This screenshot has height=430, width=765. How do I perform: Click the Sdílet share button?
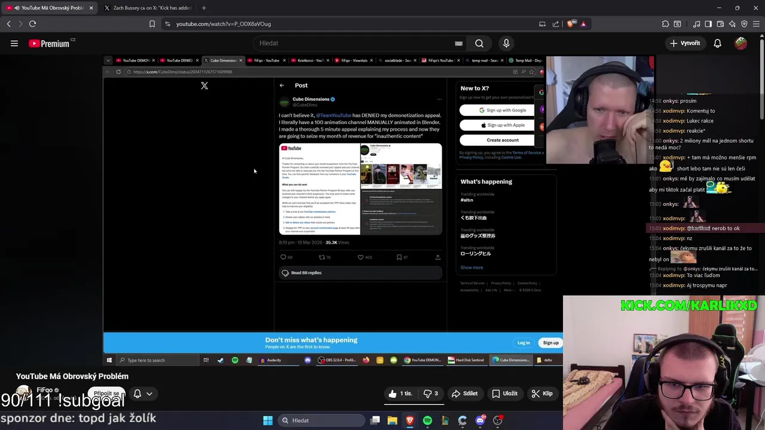pos(465,394)
